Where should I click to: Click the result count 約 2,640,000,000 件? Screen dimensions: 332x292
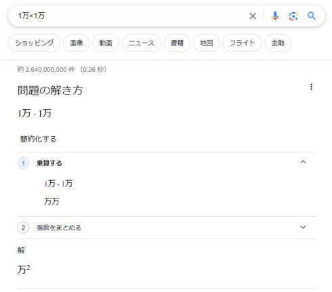click(x=46, y=69)
